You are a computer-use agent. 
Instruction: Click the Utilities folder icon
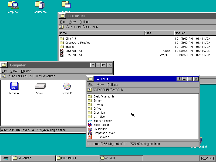(90, 117)
